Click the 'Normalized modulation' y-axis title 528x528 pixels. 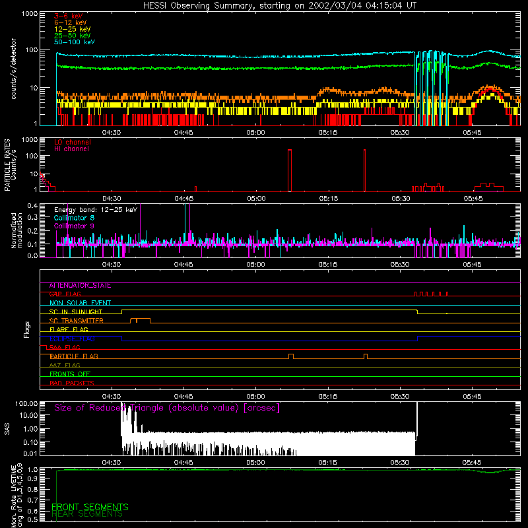tap(16, 230)
